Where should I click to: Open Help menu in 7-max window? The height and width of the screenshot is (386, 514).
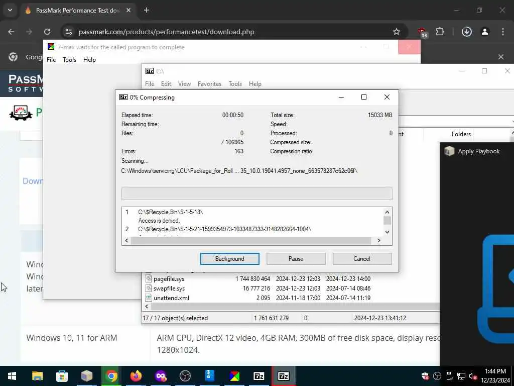89,60
